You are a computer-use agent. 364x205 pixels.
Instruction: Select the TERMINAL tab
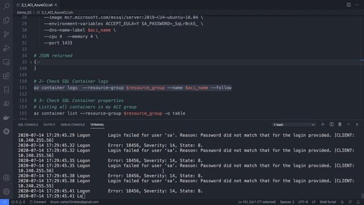[x=97, y=125]
